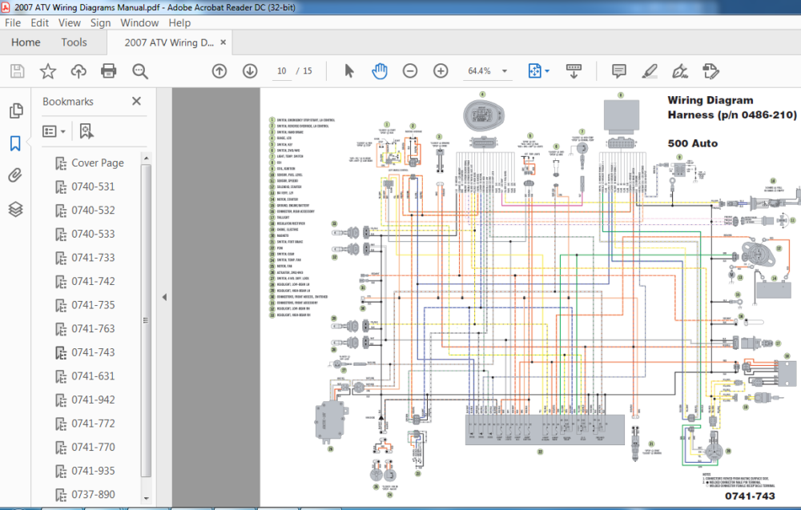Choose the arrow Selection tool

[349, 71]
